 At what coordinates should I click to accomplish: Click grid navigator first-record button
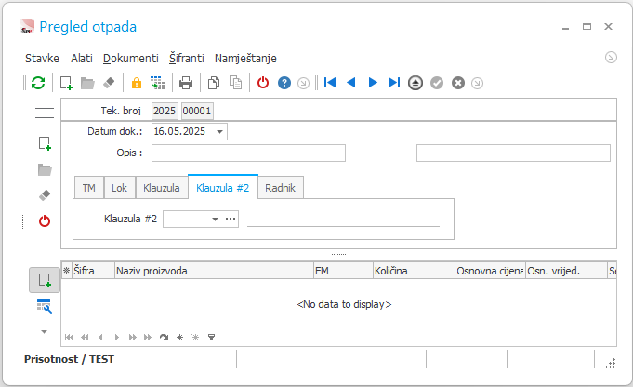coord(69,337)
